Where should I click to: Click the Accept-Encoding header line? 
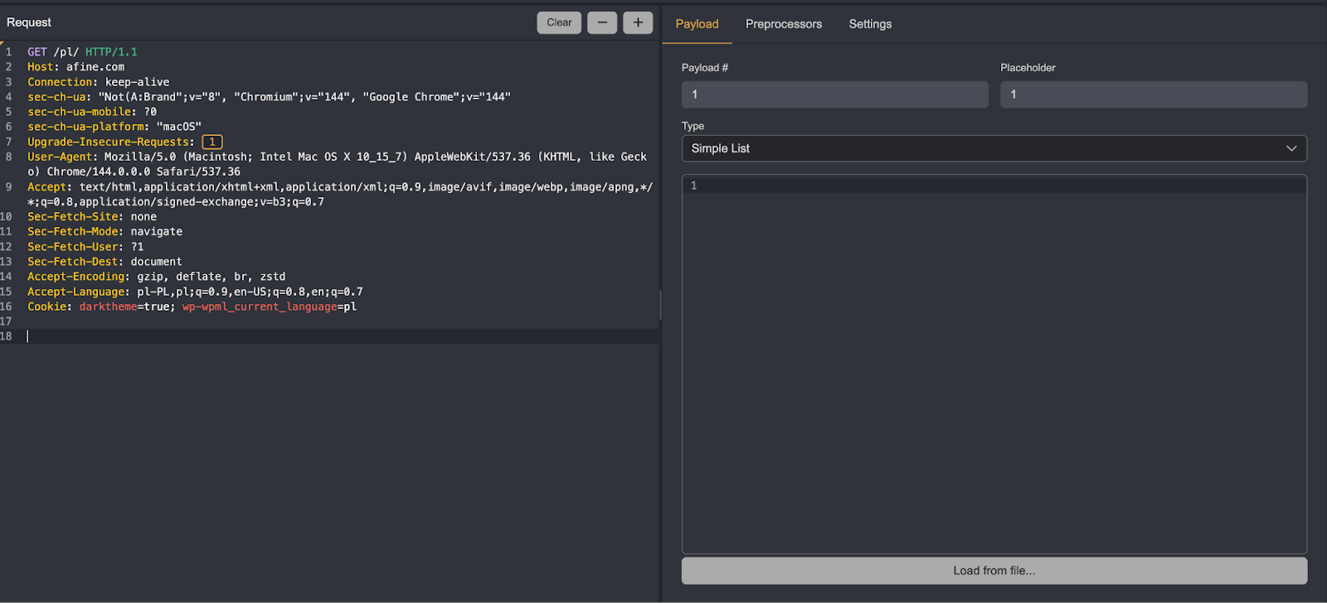point(156,277)
